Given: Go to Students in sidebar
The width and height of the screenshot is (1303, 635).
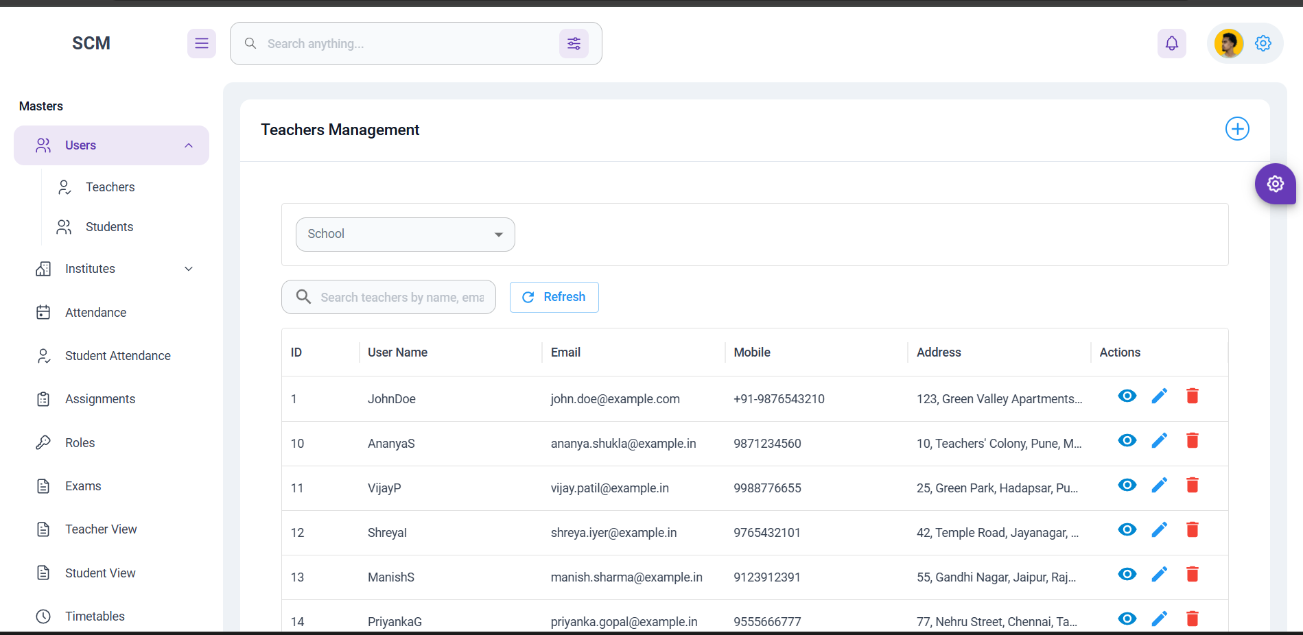Looking at the screenshot, I should coord(109,227).
